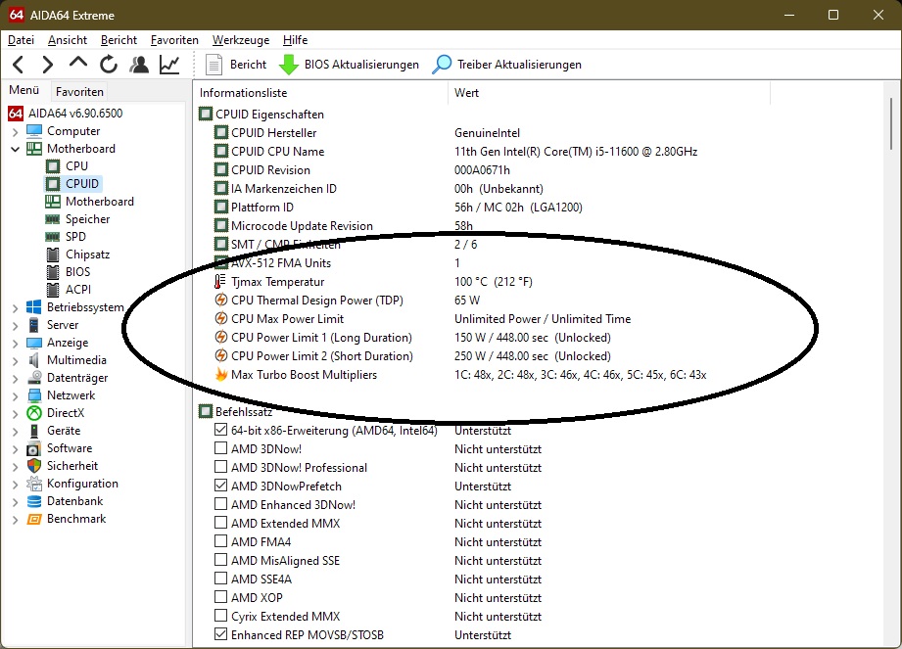Image resolution: width=902 pixels, height=649 pixels.
Task: Toggle AMD FMA4 checkbox
Action: tap(220, 541)
